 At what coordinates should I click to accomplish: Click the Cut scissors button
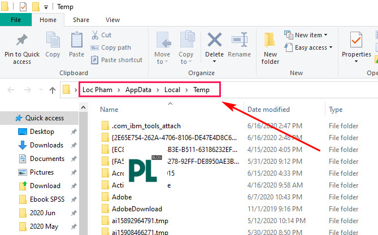(x=101, y=35)
